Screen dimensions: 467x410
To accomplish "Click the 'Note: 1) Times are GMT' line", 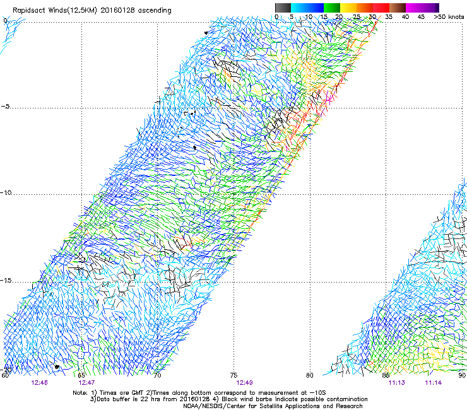I will (199, 393).
